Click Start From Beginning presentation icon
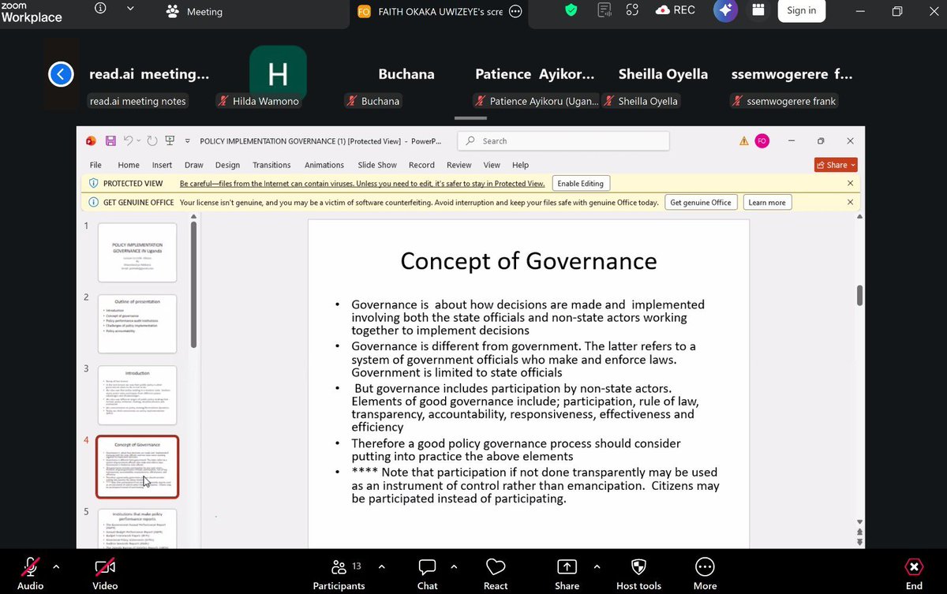Image resolution: width=947 pixels, height=594 pixels. [170, 141]
